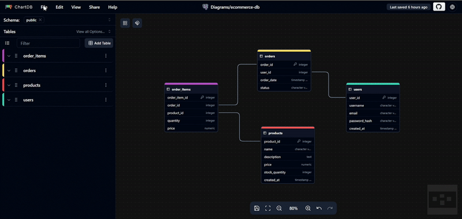462x219 pixels.
Task: Zoom out with the minus magnifier
Action: (279, 208)
